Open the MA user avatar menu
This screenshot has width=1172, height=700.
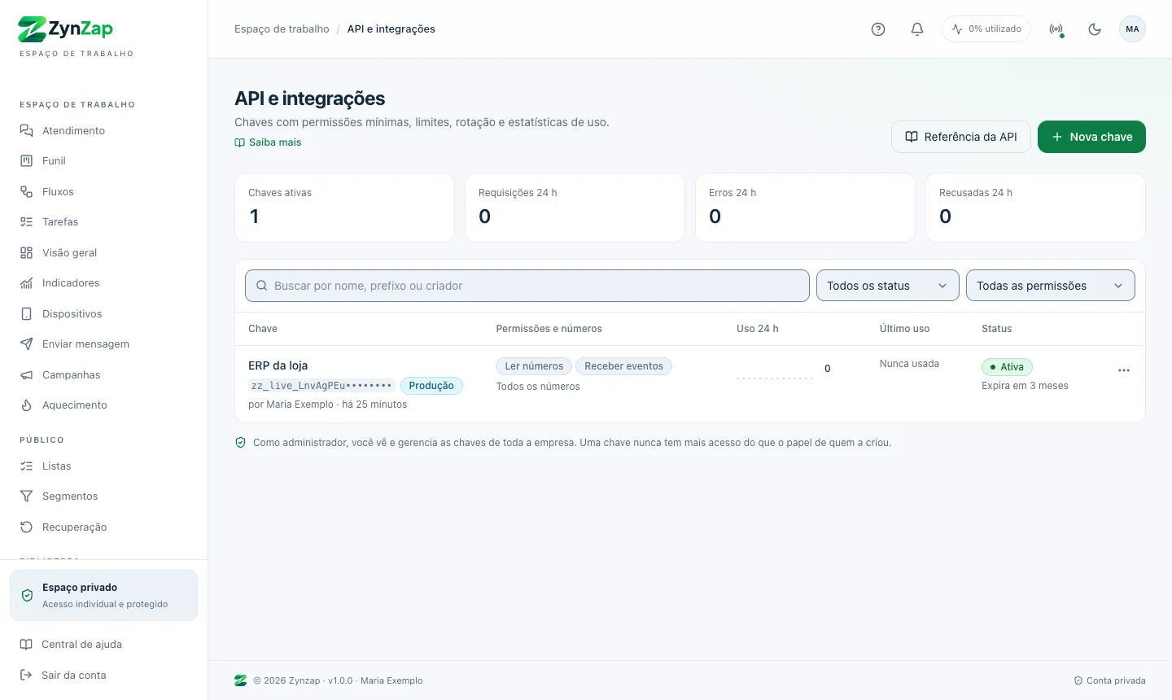(x=1132, y=29)
